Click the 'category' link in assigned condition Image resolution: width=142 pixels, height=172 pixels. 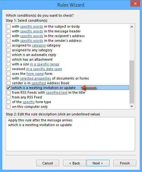pos(39,45)
